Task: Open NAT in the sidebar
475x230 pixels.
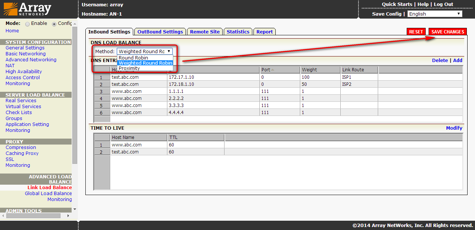Action: [10, 65]
